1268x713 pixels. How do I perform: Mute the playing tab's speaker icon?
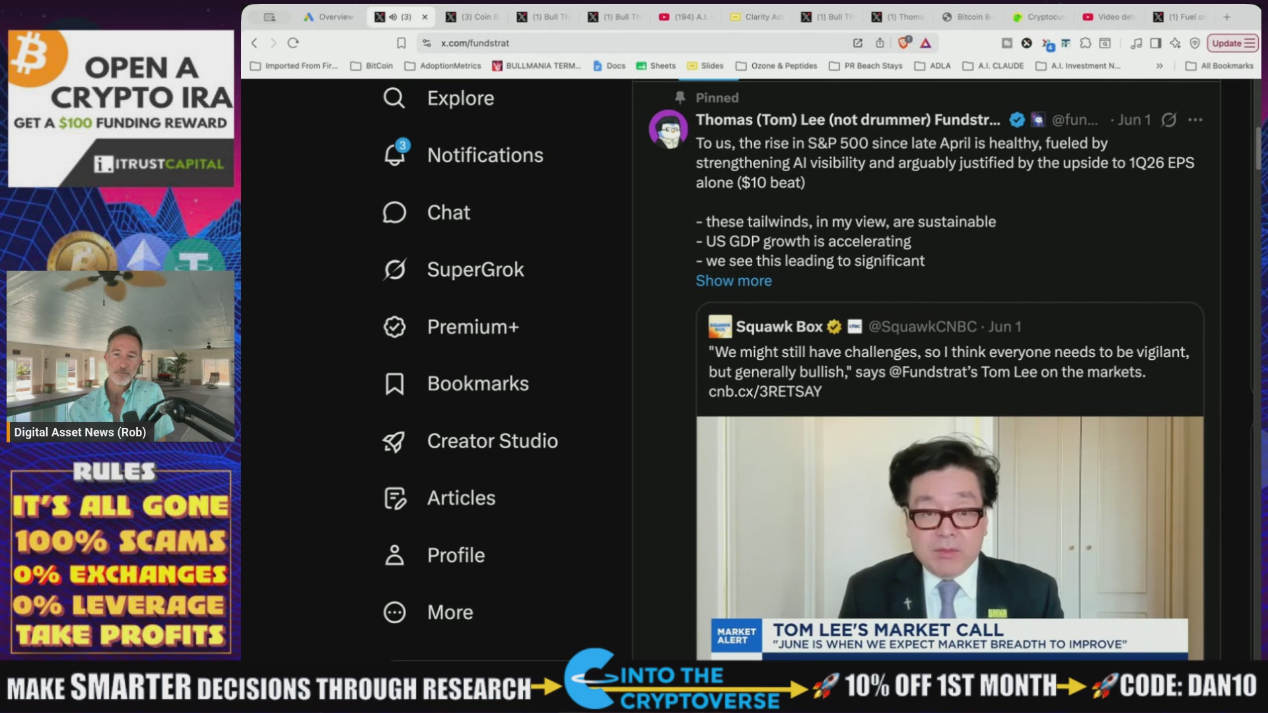pyautogui.click(x=393, y=17)
